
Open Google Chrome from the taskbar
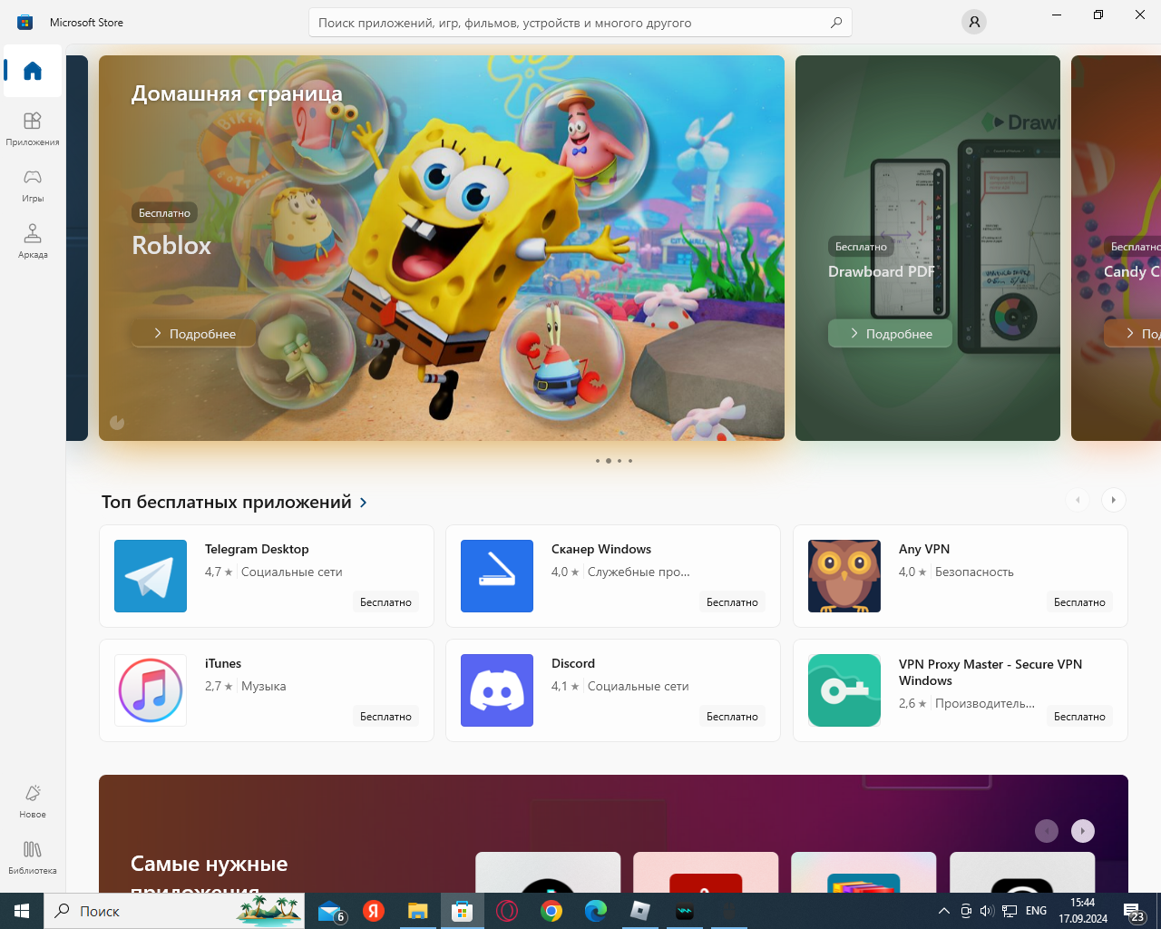point(551,911)
